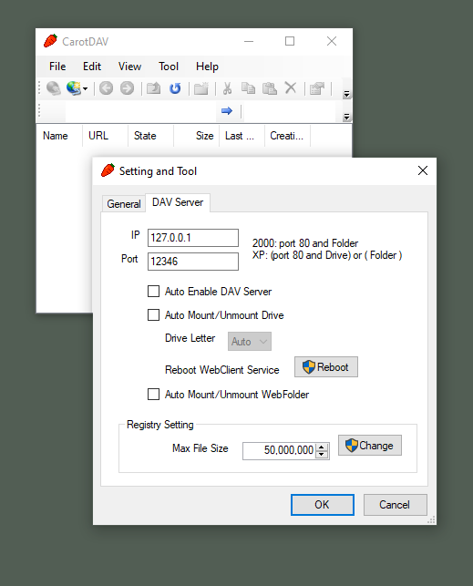This screenshot has width=473, height=586.
Task: Check Auto Mount/Unmount Drive
Action: [153, 315]
